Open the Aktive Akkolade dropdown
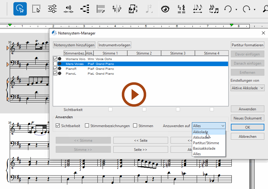The width and height of the screenshot is (268, 189). [x=248, y=88]
